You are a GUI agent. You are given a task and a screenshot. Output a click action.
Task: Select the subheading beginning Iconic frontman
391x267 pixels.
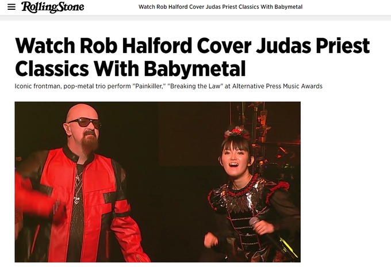tap(168, 86)
